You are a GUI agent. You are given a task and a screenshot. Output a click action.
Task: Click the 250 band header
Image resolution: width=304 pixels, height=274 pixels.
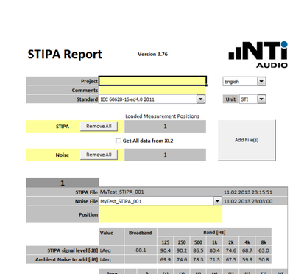pyautogui.click(x=182, y=242)
